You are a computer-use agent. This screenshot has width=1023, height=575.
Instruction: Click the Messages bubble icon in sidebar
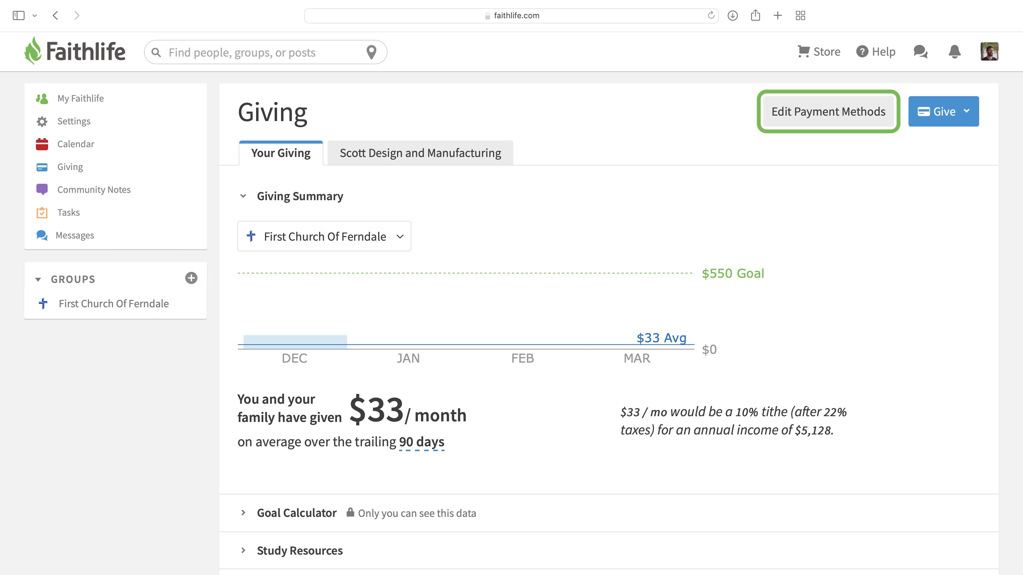pos(42,235)
